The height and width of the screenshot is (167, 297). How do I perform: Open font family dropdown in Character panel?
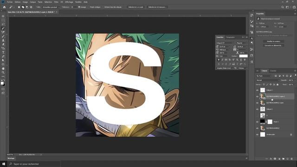pyautogui.click(x=225, y=43)
